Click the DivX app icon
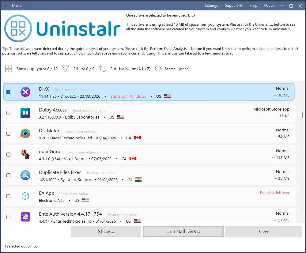This screenshot has height=253, width=306. [x=25, y=92]
